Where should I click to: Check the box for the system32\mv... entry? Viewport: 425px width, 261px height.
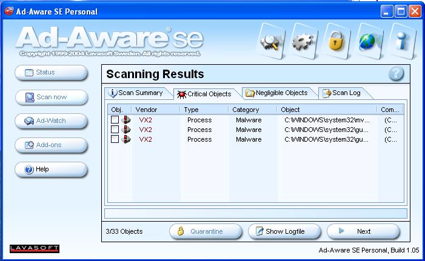[115, 119]
